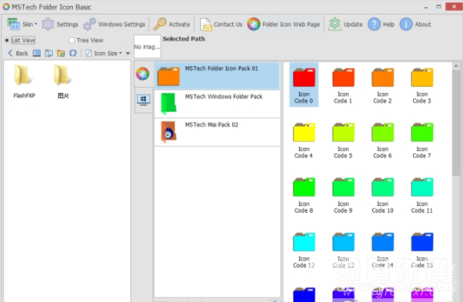Close the MSTech Folder Icon Basic window
The height and width of the screenshot is (302, 463).
tap(454, 7)
